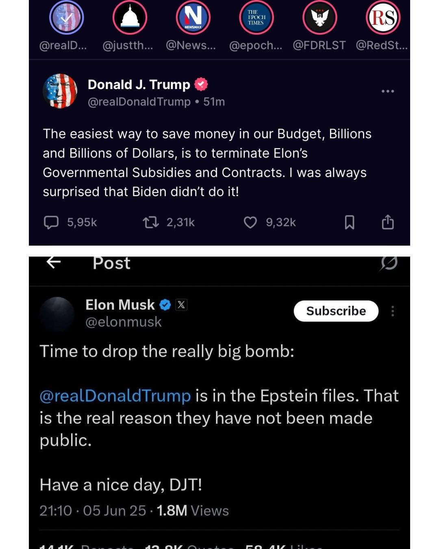This screenshot has height=549, width=439.
Task: Open @realDonaldTrump mention link in Elon's post
Action: pos(115,396)
